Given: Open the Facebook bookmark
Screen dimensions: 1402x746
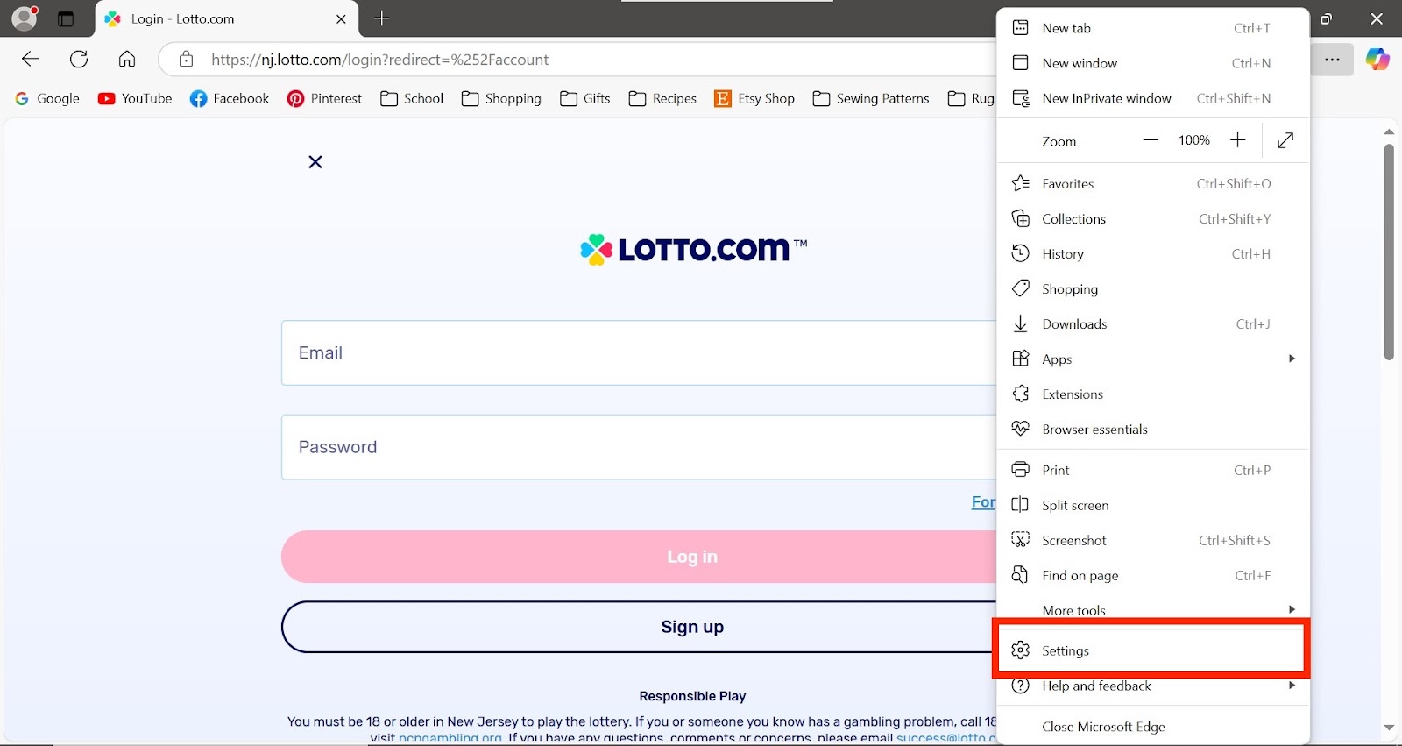Looking at the screenshot, I should [230, 98].
